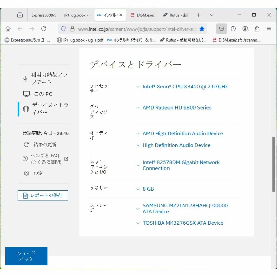Click the monitor icon beside この PC
Viewport: 277px width, 277px height.
pos(26,94)
